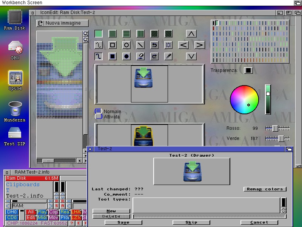Open the Nuova immagine popup

[63, 23]
